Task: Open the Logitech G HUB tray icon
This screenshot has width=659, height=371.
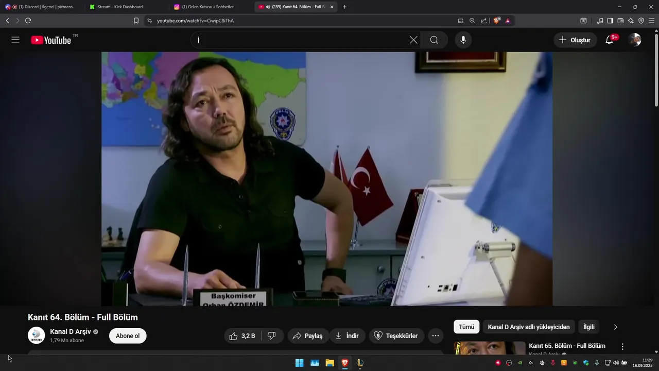Action: (531, 363)
